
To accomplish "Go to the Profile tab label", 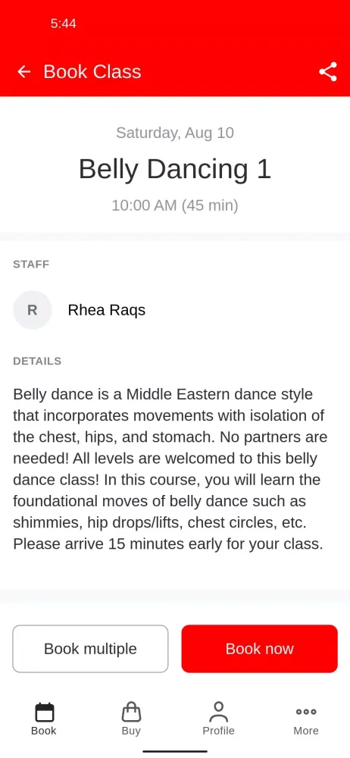I will 218,731.
